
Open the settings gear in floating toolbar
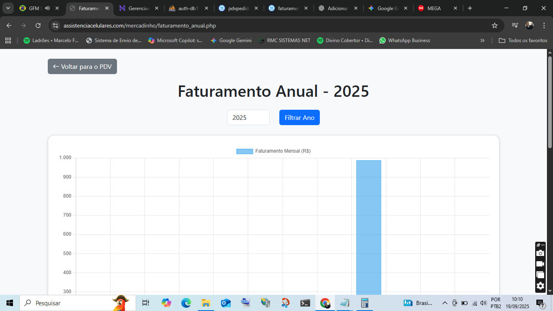tap(540, 286)
